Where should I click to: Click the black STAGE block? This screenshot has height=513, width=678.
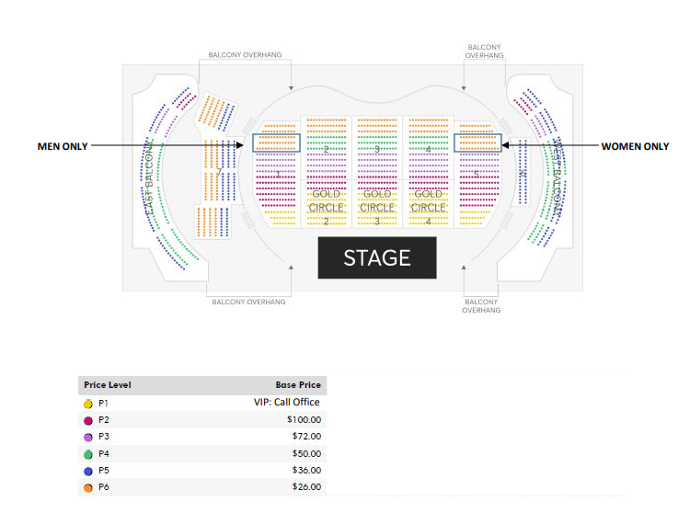(x=377, y=257)
